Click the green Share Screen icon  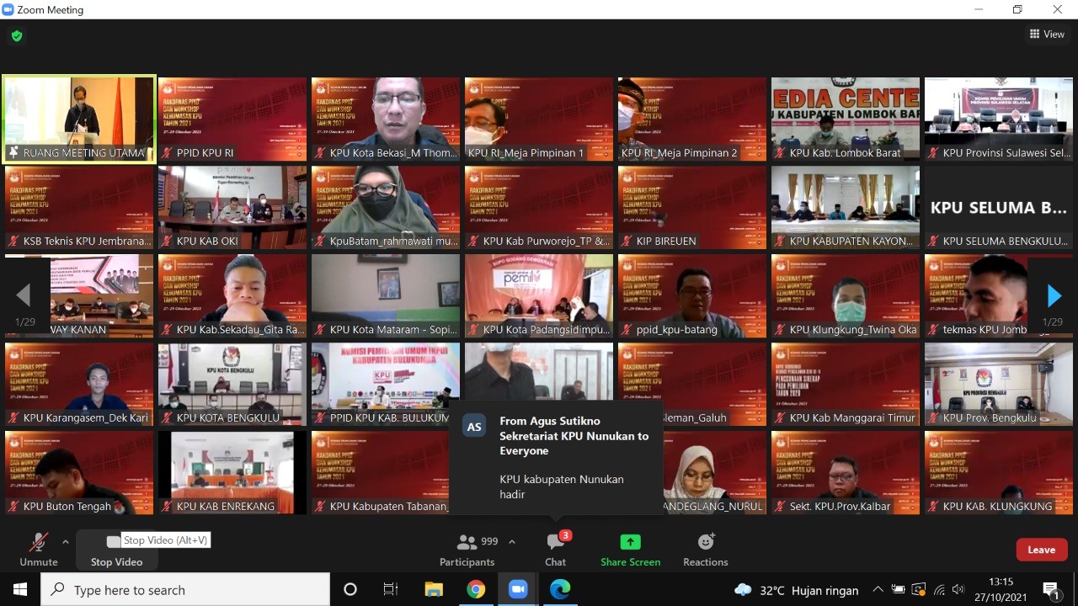630,542
